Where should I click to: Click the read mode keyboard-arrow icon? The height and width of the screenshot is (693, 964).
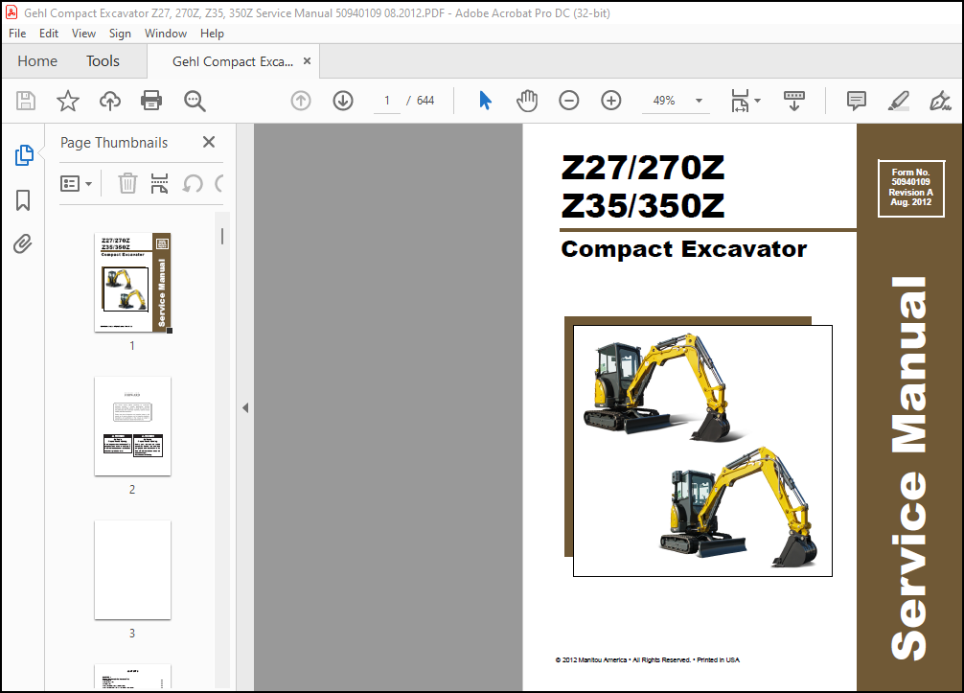click(x=793, y=101)
